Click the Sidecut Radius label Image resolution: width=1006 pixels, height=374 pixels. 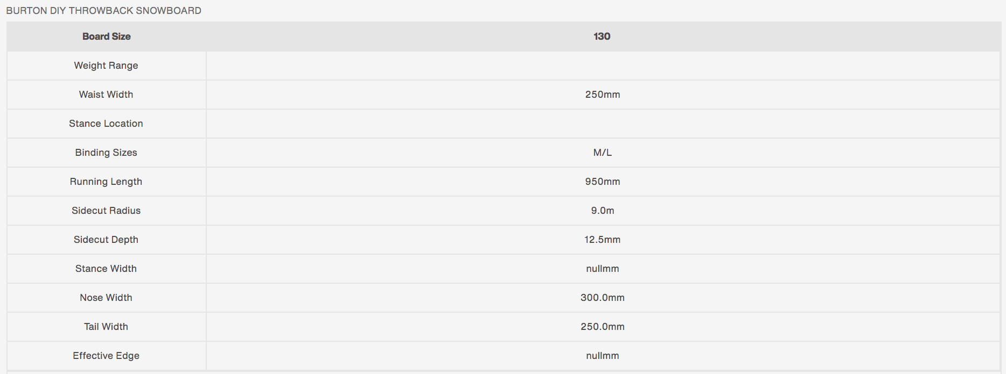106,211
